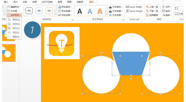Choose Combine (组合) merge shapes option

point(14,24)
